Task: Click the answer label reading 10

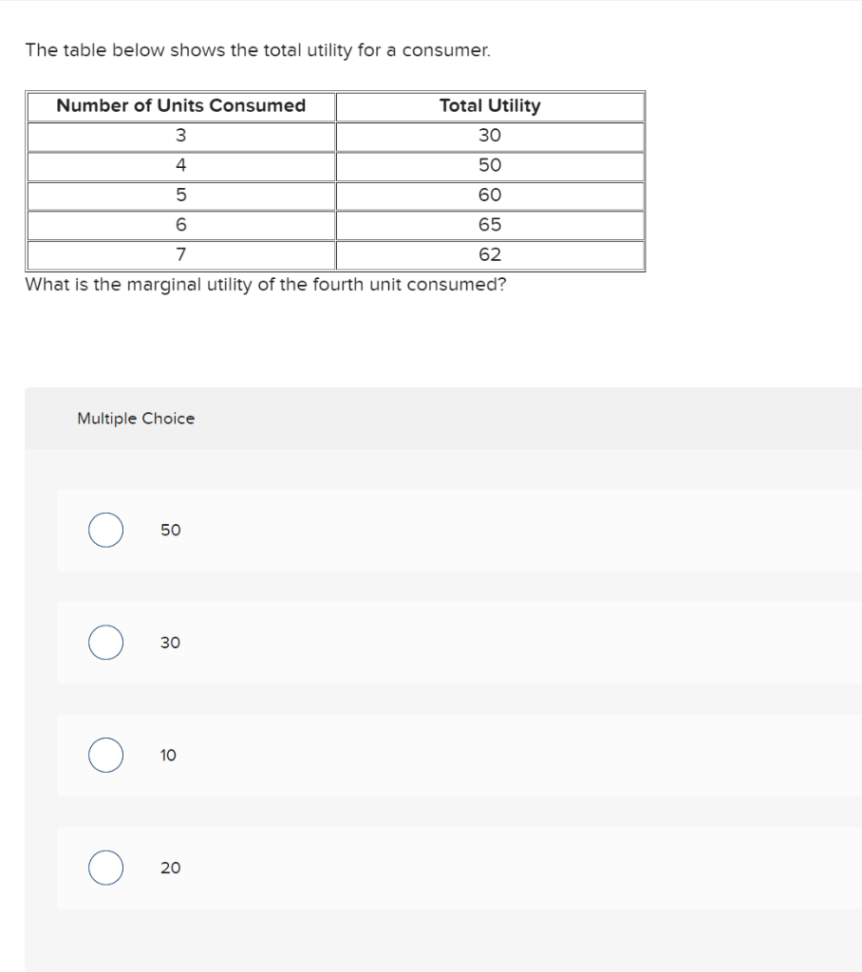Action: (x=168, y=756)
